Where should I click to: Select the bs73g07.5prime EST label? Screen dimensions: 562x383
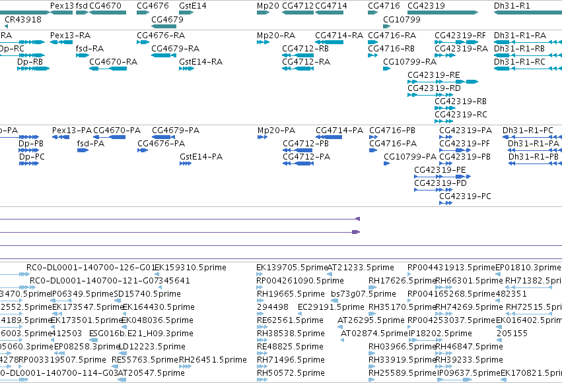363,294
